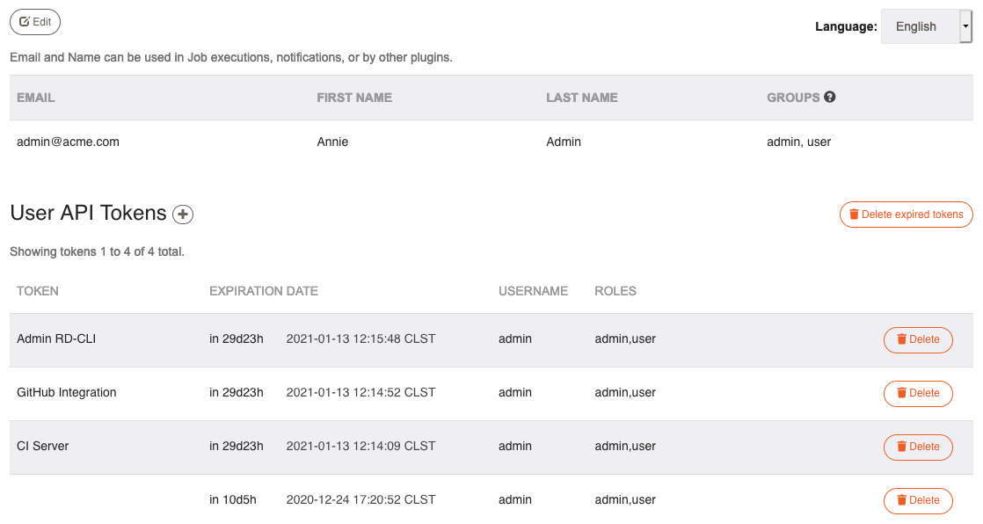Click the trash icon in Delete expired tokens
The height and width of the screenshot is (524, 983).
(x=853, y=215)
